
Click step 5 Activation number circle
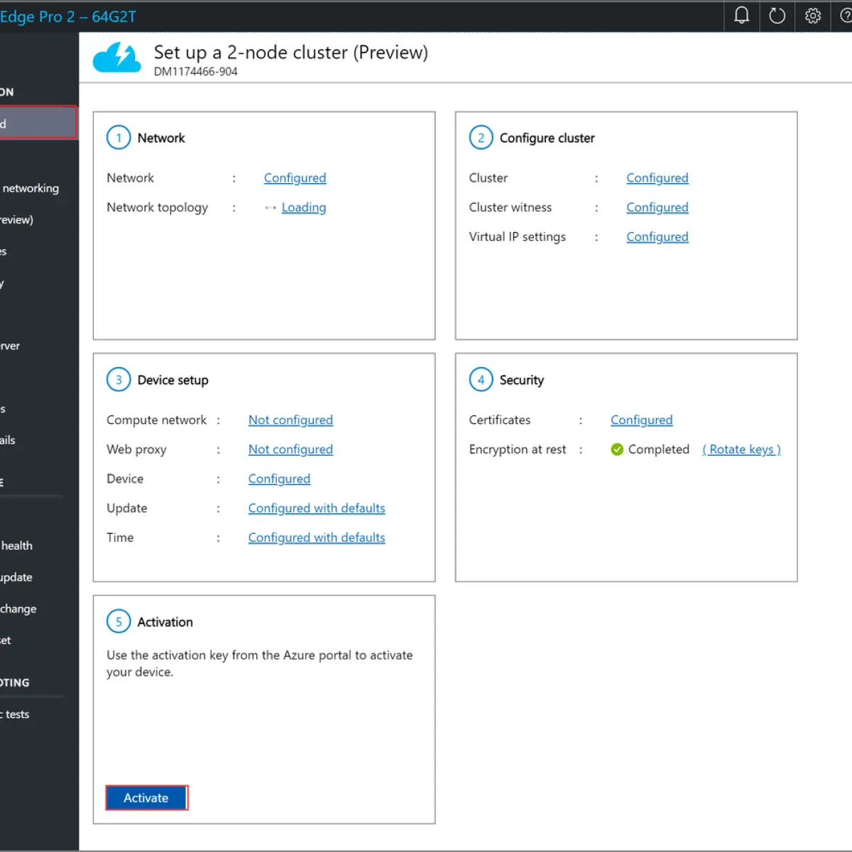(x=119, y=622)
